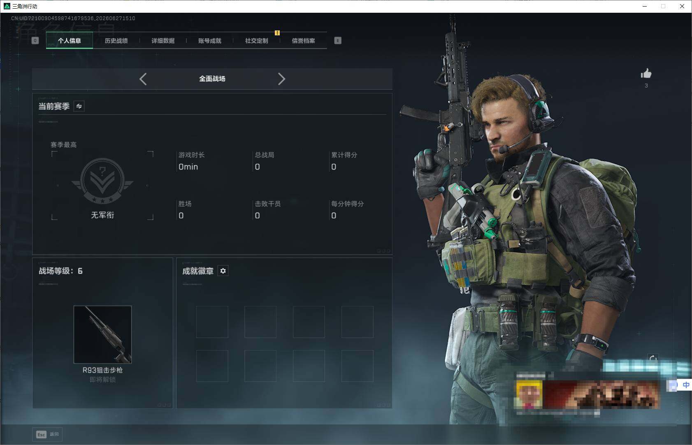Select the first empty badge slot in bottom row
Screen dimensions: 692x445
212,366
